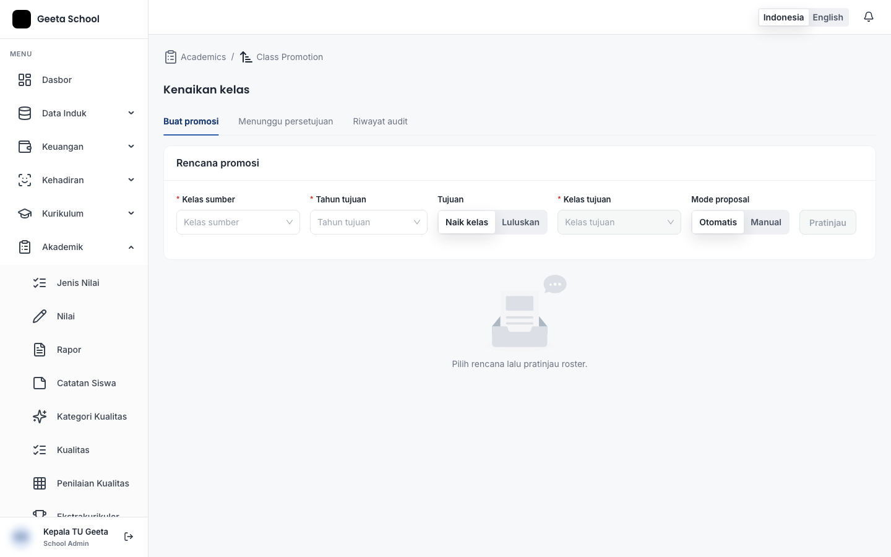891x557 pixels.
Task: Collapse the Akademik menu chevron
Action: (131, 247)
